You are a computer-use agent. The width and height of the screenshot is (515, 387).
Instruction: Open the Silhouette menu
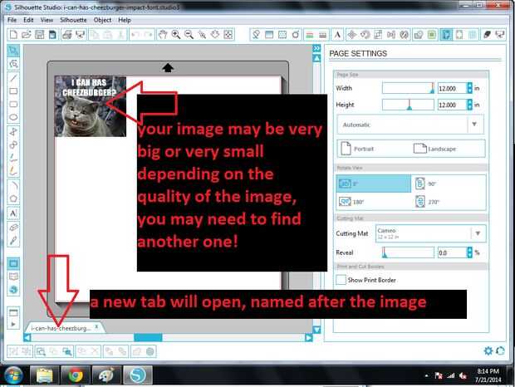pos(73,20)
